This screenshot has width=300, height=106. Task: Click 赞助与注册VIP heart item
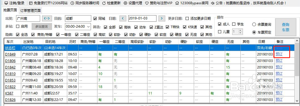click(158, 3)
